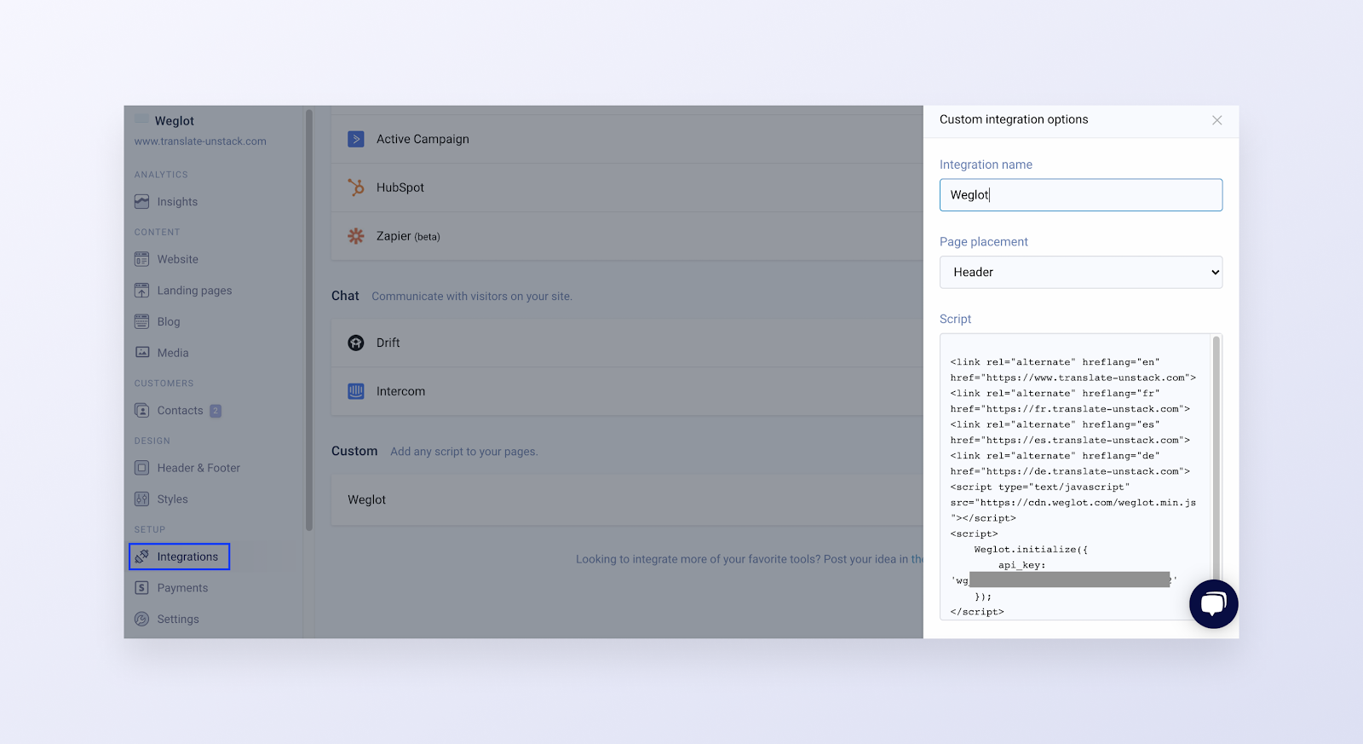
Task: Open the Styles icon
Action: tap(141, 499)
